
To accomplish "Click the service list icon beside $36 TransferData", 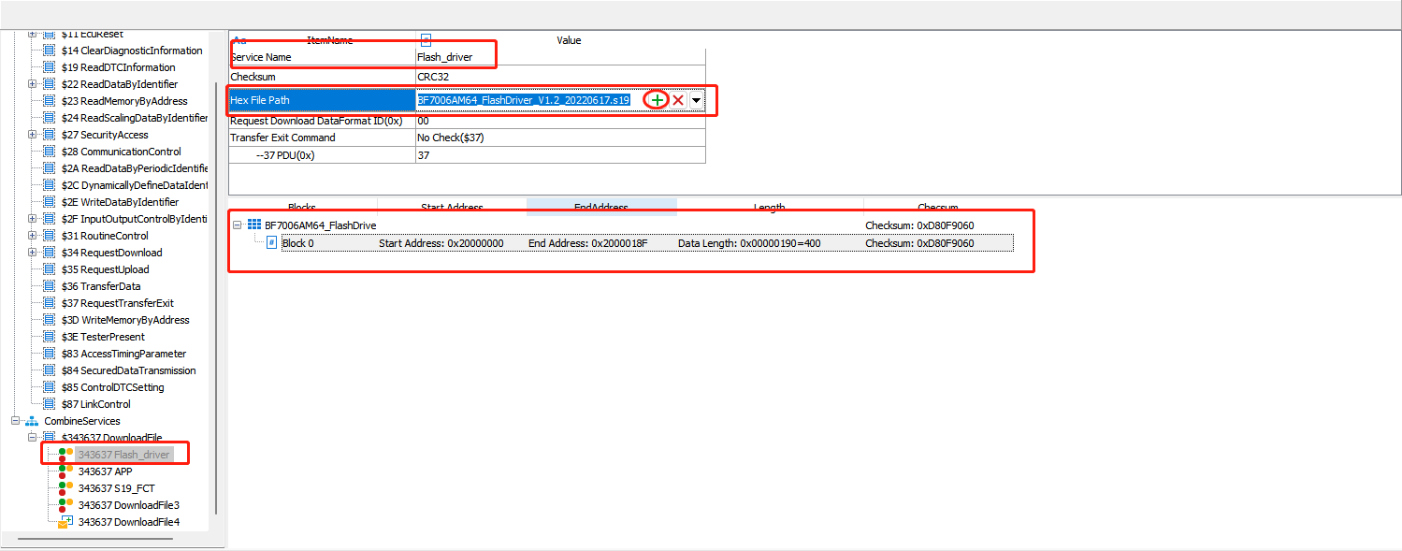I will click(x=49, y=285).
